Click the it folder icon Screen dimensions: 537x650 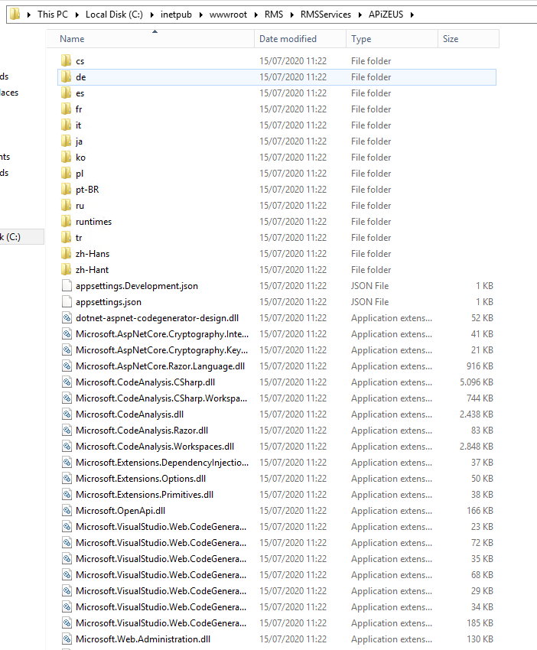66,125
